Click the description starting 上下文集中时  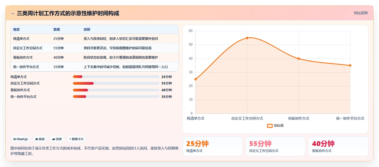pyautogui.click(x=126, y=67)
